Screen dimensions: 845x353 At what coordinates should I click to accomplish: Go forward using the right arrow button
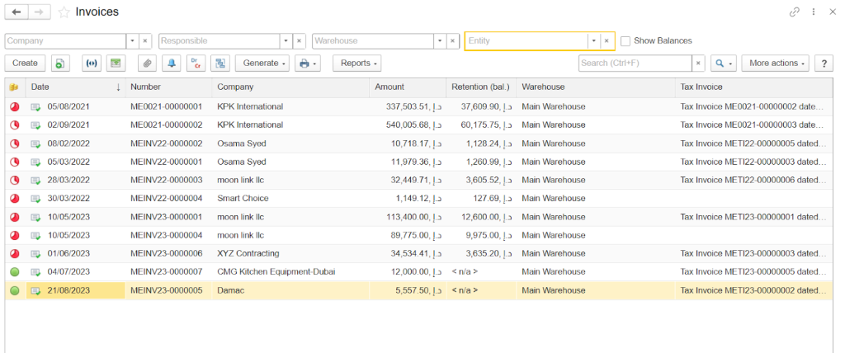pos(40,12)
